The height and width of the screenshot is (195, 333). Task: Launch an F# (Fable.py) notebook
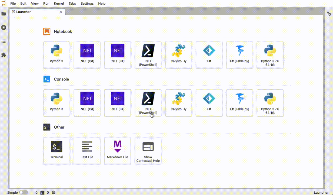tap(240, 55)
